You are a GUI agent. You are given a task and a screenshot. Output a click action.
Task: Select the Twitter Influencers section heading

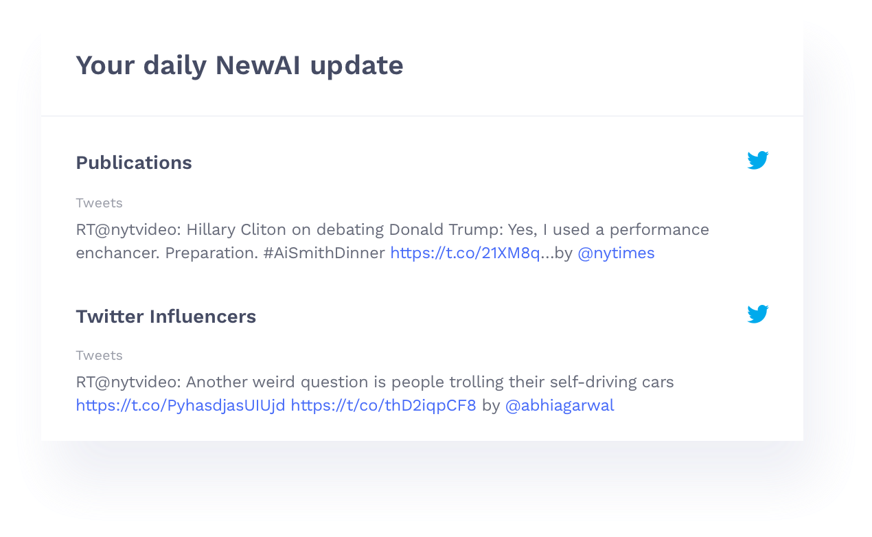pyautogui.click(x=165, y=317)
